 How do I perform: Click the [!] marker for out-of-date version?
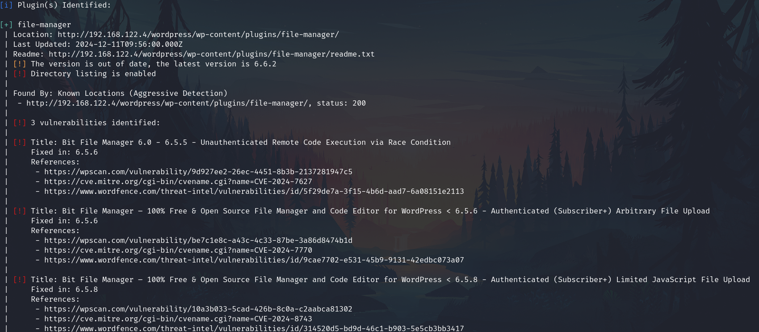pyautogui.click(x=20, y=64)
